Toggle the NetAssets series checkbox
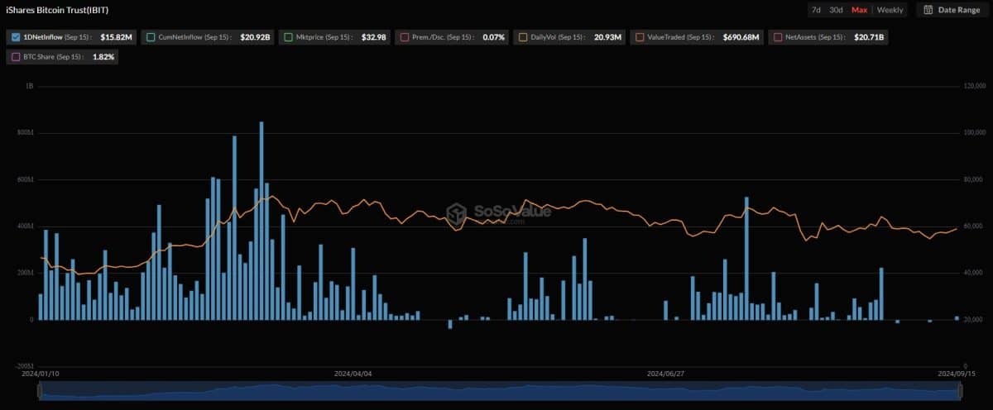Screen dimensions: 993x410 click(778, 37)
